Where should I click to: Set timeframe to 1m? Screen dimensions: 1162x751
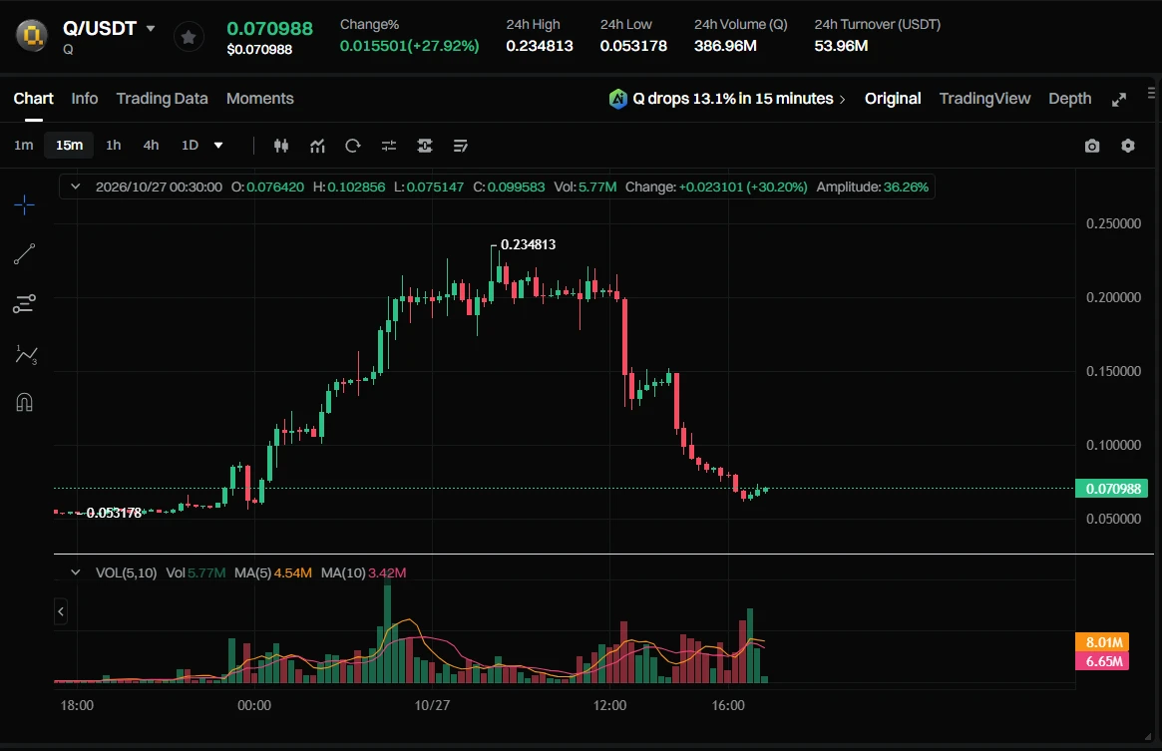(x=24, y=146)
